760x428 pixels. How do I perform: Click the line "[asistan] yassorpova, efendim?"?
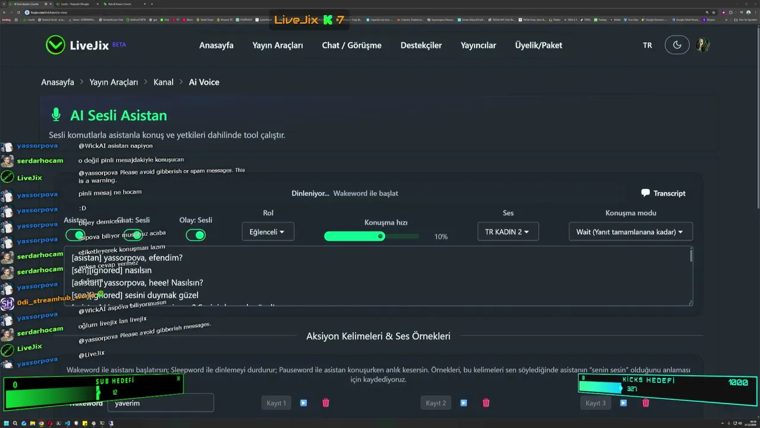(x=127, y=258)
